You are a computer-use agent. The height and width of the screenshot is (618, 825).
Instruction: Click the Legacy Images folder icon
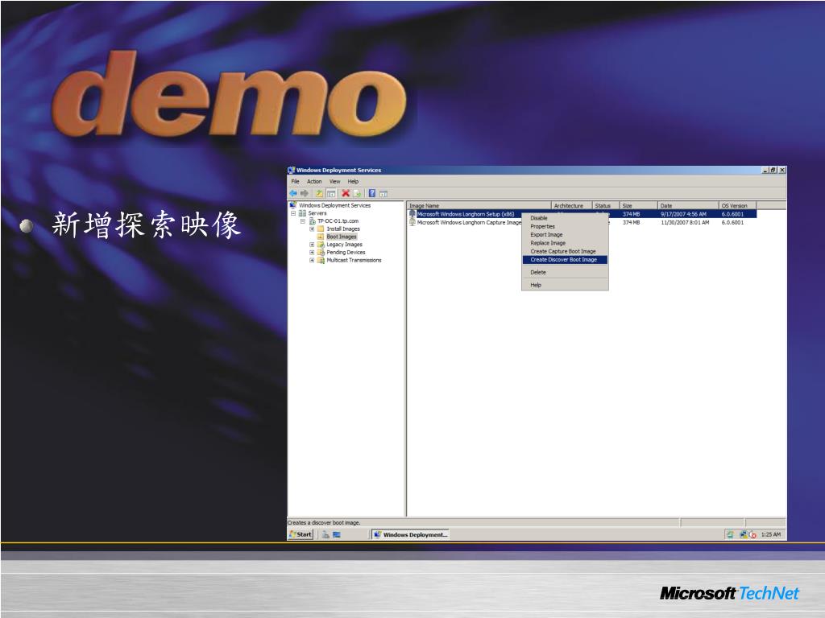pos(321,245)
